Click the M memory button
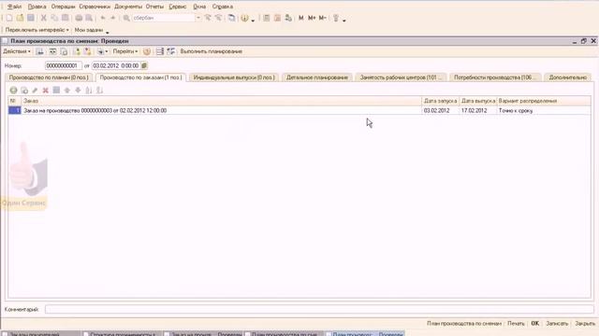Image resolution: width=599 pixels, height=336 pixels. [x=301, y=18]
